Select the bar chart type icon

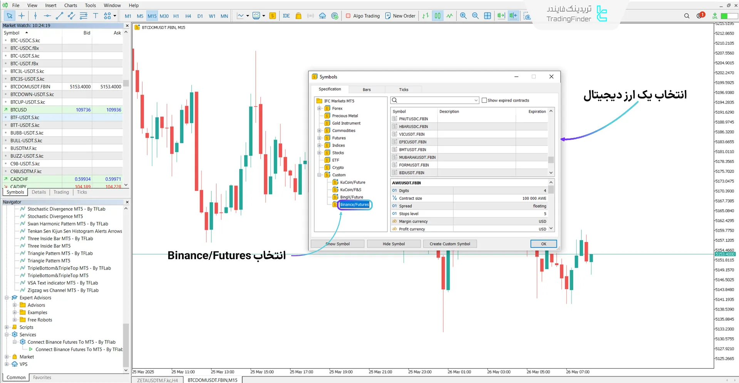tap(426, 16)
